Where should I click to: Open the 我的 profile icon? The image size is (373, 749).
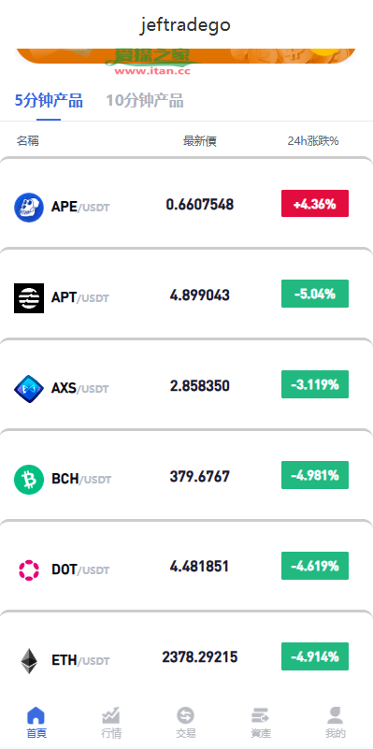pos(335,715)
